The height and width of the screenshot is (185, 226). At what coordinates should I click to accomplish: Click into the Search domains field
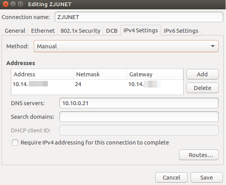[139, 116]
